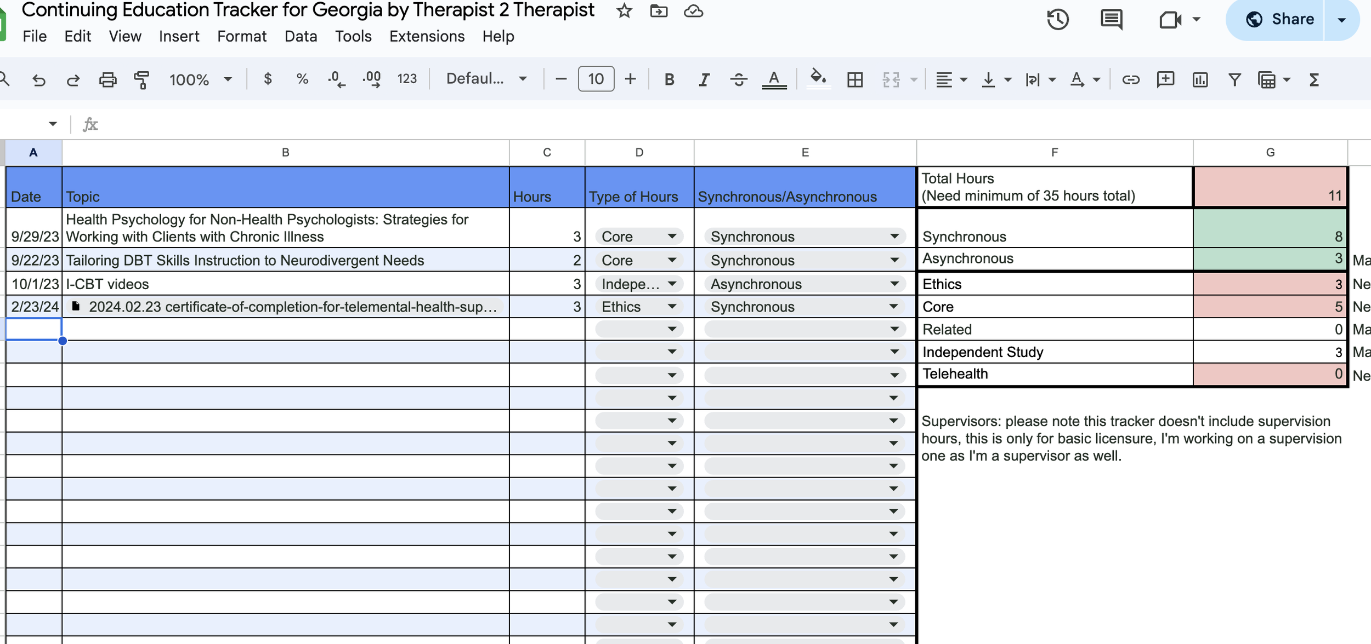This screenshot has width=1371, height=644.
Task: Click the Share button
Action: point(1280,19)
